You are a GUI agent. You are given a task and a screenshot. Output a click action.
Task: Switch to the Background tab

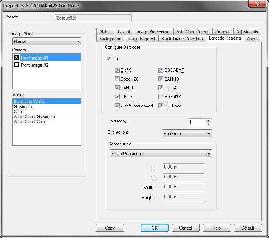tap(110, 39)
